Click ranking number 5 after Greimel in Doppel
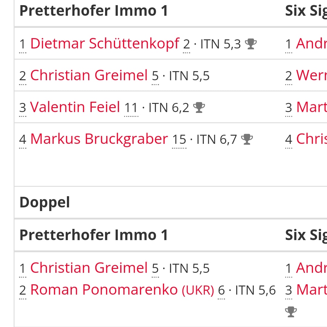This screenshot has height=327, width=327. click(x=155, y=268)
